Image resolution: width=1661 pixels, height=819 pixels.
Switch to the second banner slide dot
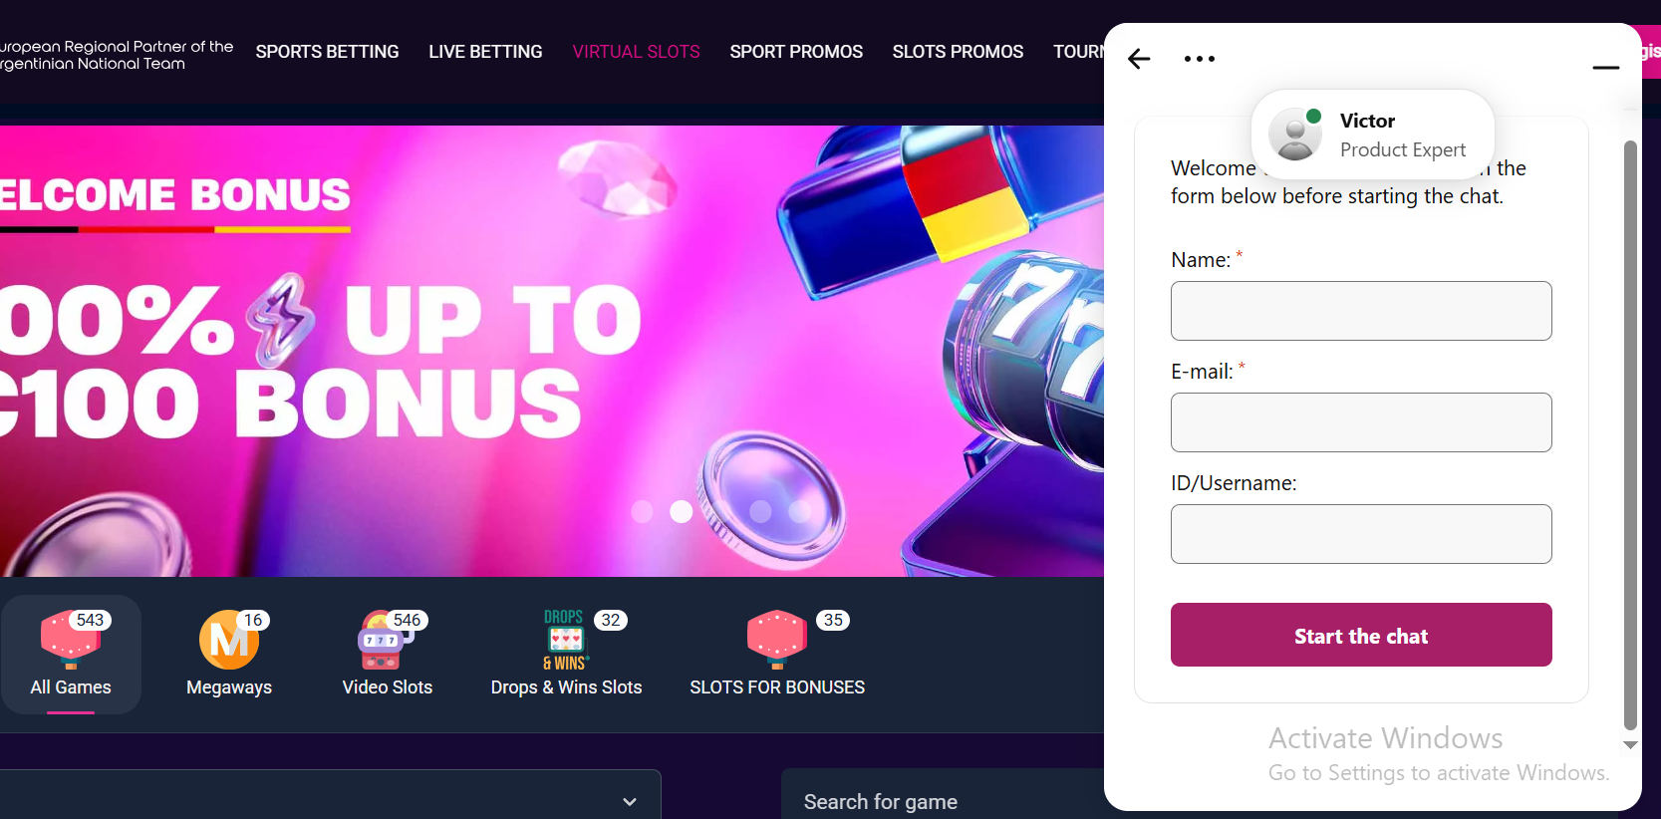pyautogui.click(x=681, y=511)
